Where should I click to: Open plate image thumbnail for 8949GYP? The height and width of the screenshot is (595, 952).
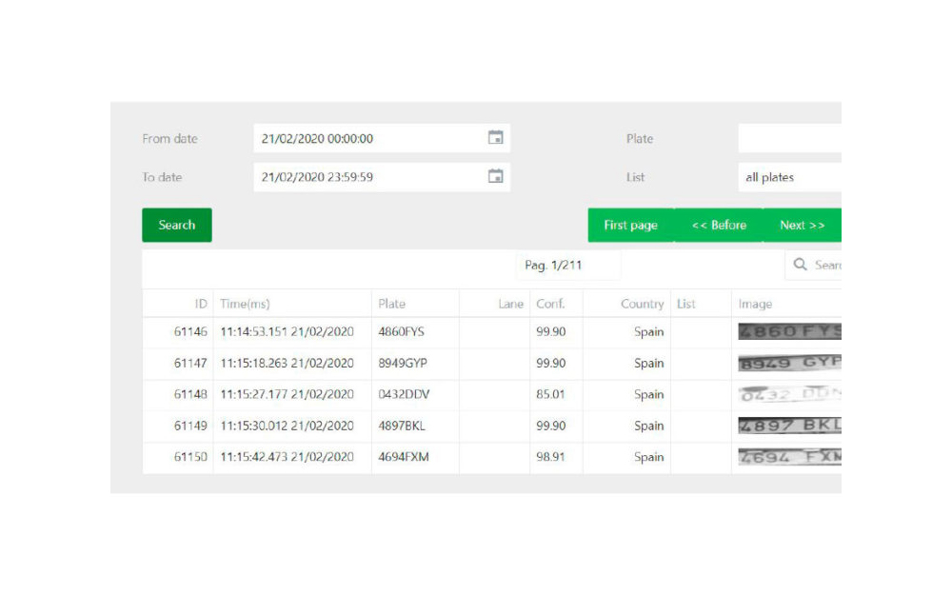pyautogui.click(x=789, y=363)
